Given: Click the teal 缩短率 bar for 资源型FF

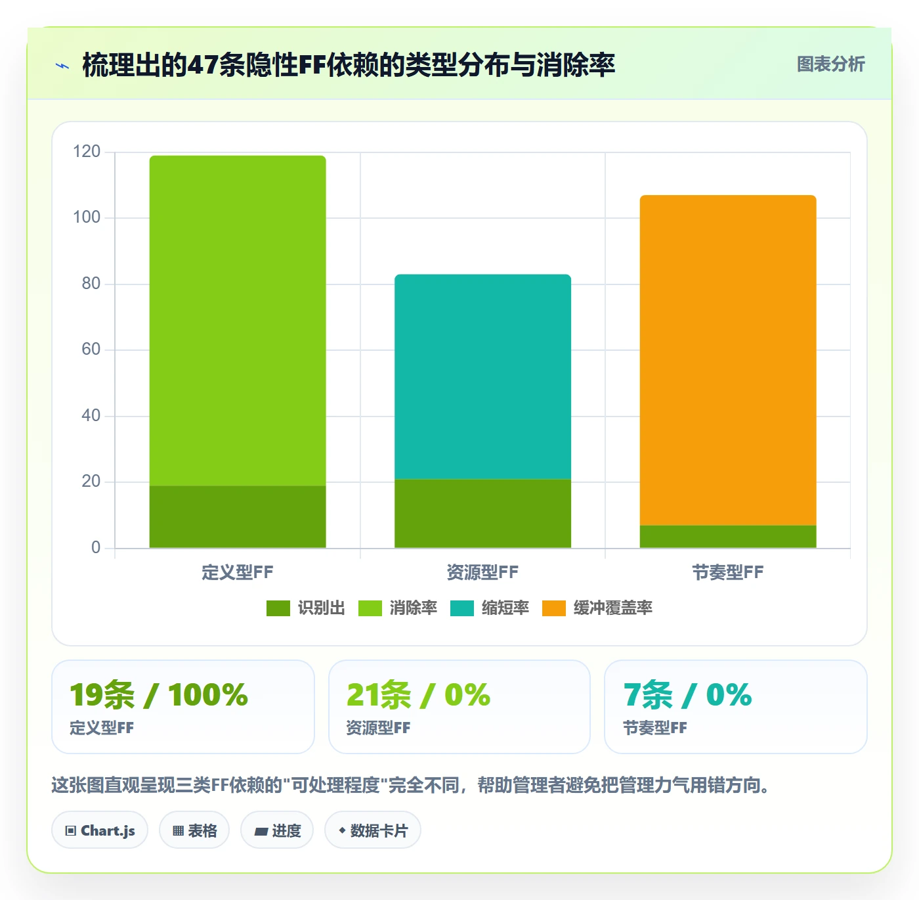Looking at the screenshot, I should (x=482, y=376).
